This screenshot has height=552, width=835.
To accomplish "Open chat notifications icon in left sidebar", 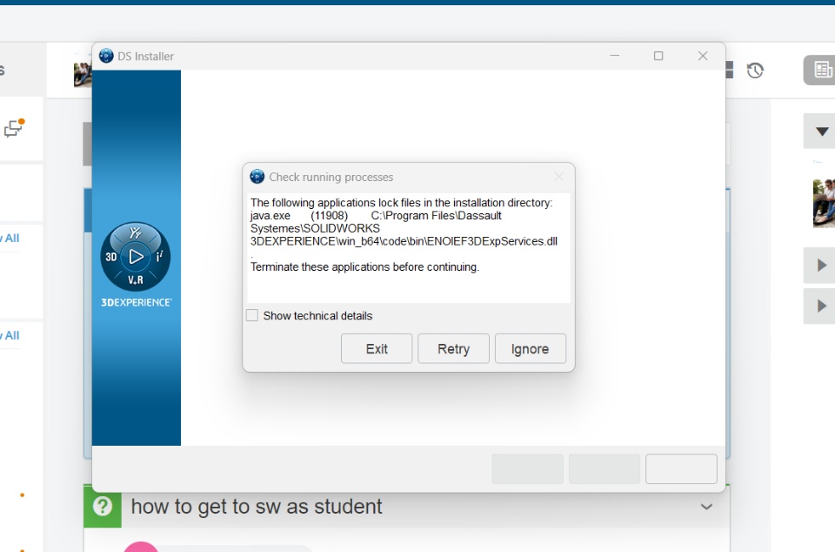I will [15, 128].
